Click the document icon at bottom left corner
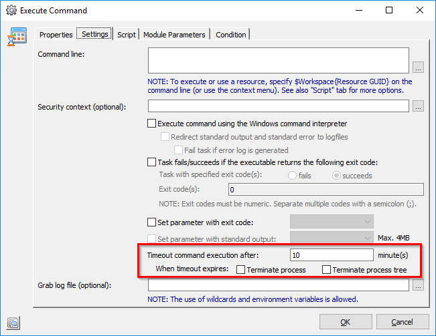The height and width of the screenshot is (336, 436). pyautogui.click(x=13, y=323)
